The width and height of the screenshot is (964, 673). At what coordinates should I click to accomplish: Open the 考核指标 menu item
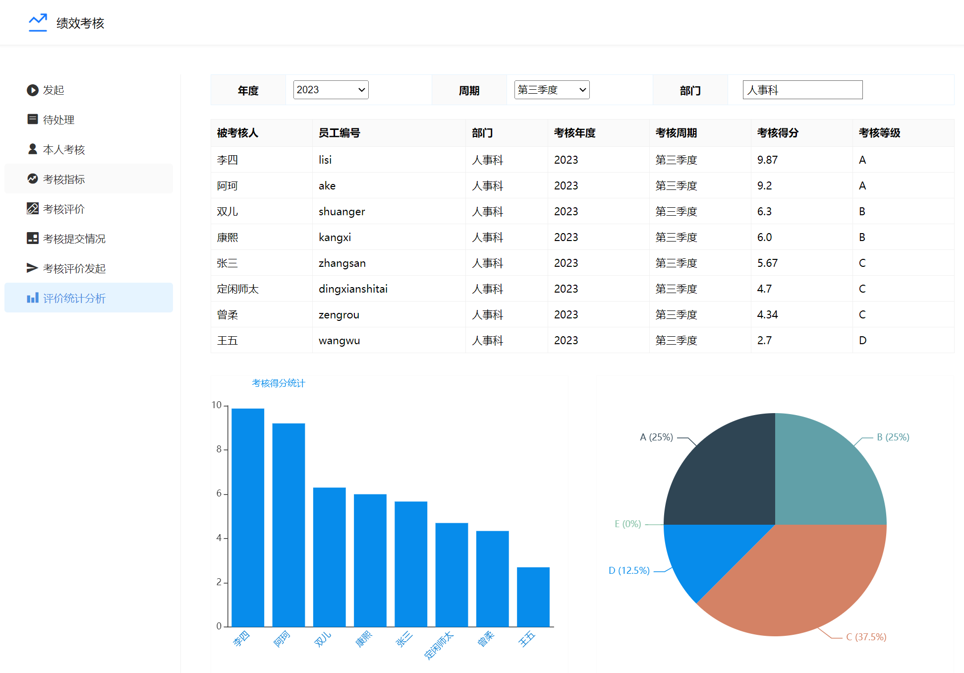tap(64, 179)
